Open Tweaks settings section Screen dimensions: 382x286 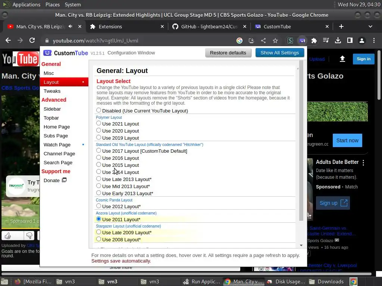pyautogui.click(x=52, y=91)
